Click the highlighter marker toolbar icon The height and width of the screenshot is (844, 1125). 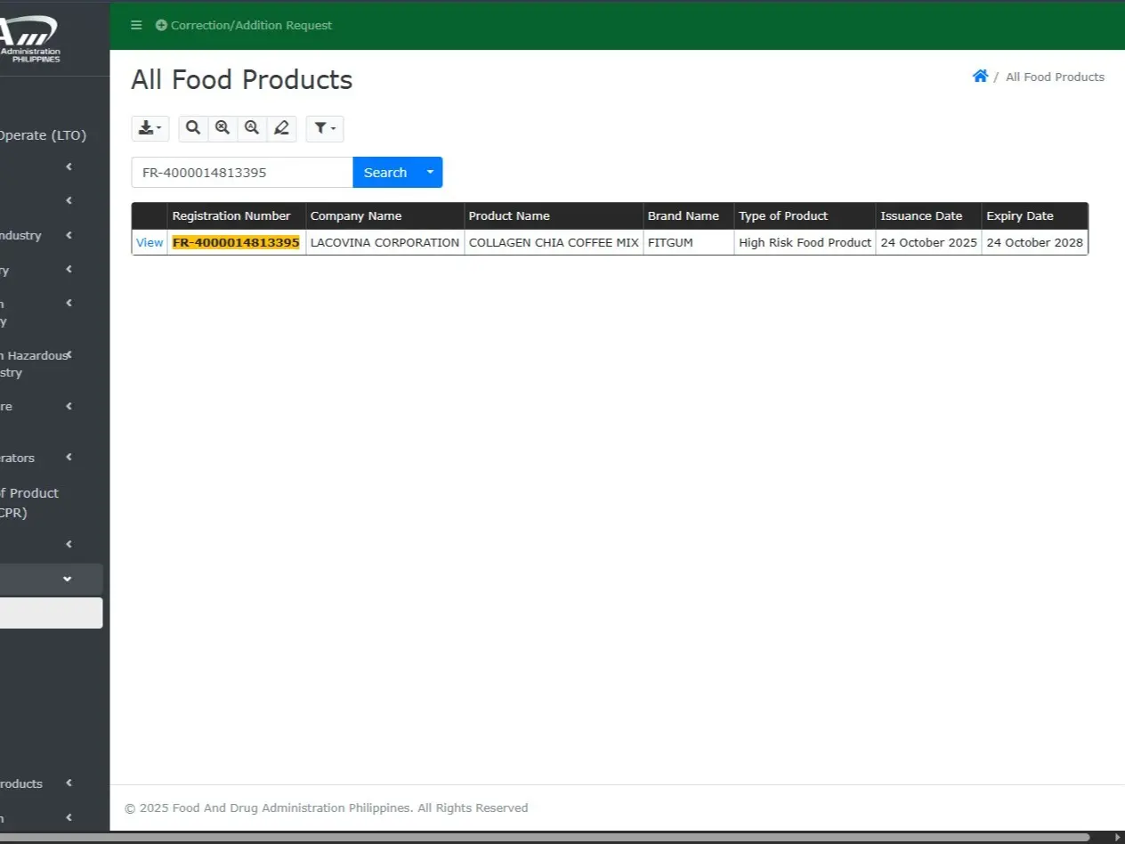coord(281,128)
